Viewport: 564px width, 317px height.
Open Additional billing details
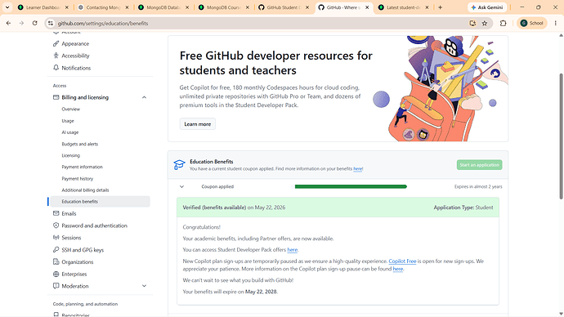[x=85, y=190]
